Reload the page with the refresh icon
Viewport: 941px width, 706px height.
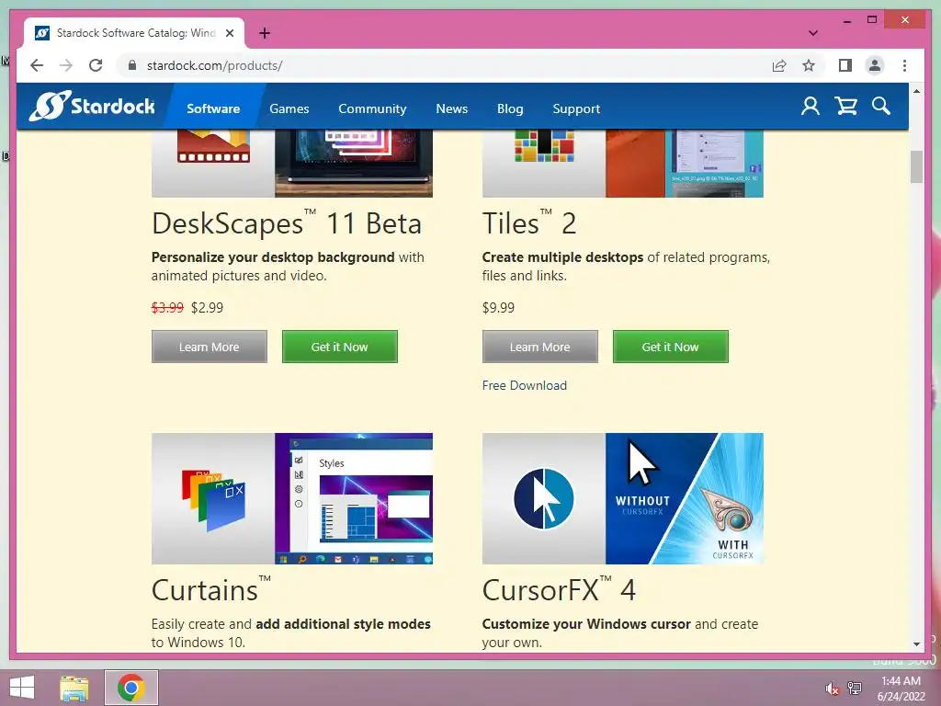(96, 65)
